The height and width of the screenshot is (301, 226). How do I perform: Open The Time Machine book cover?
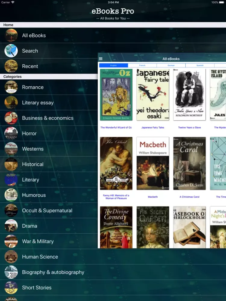pyautogui.click(x=218, y=163)
